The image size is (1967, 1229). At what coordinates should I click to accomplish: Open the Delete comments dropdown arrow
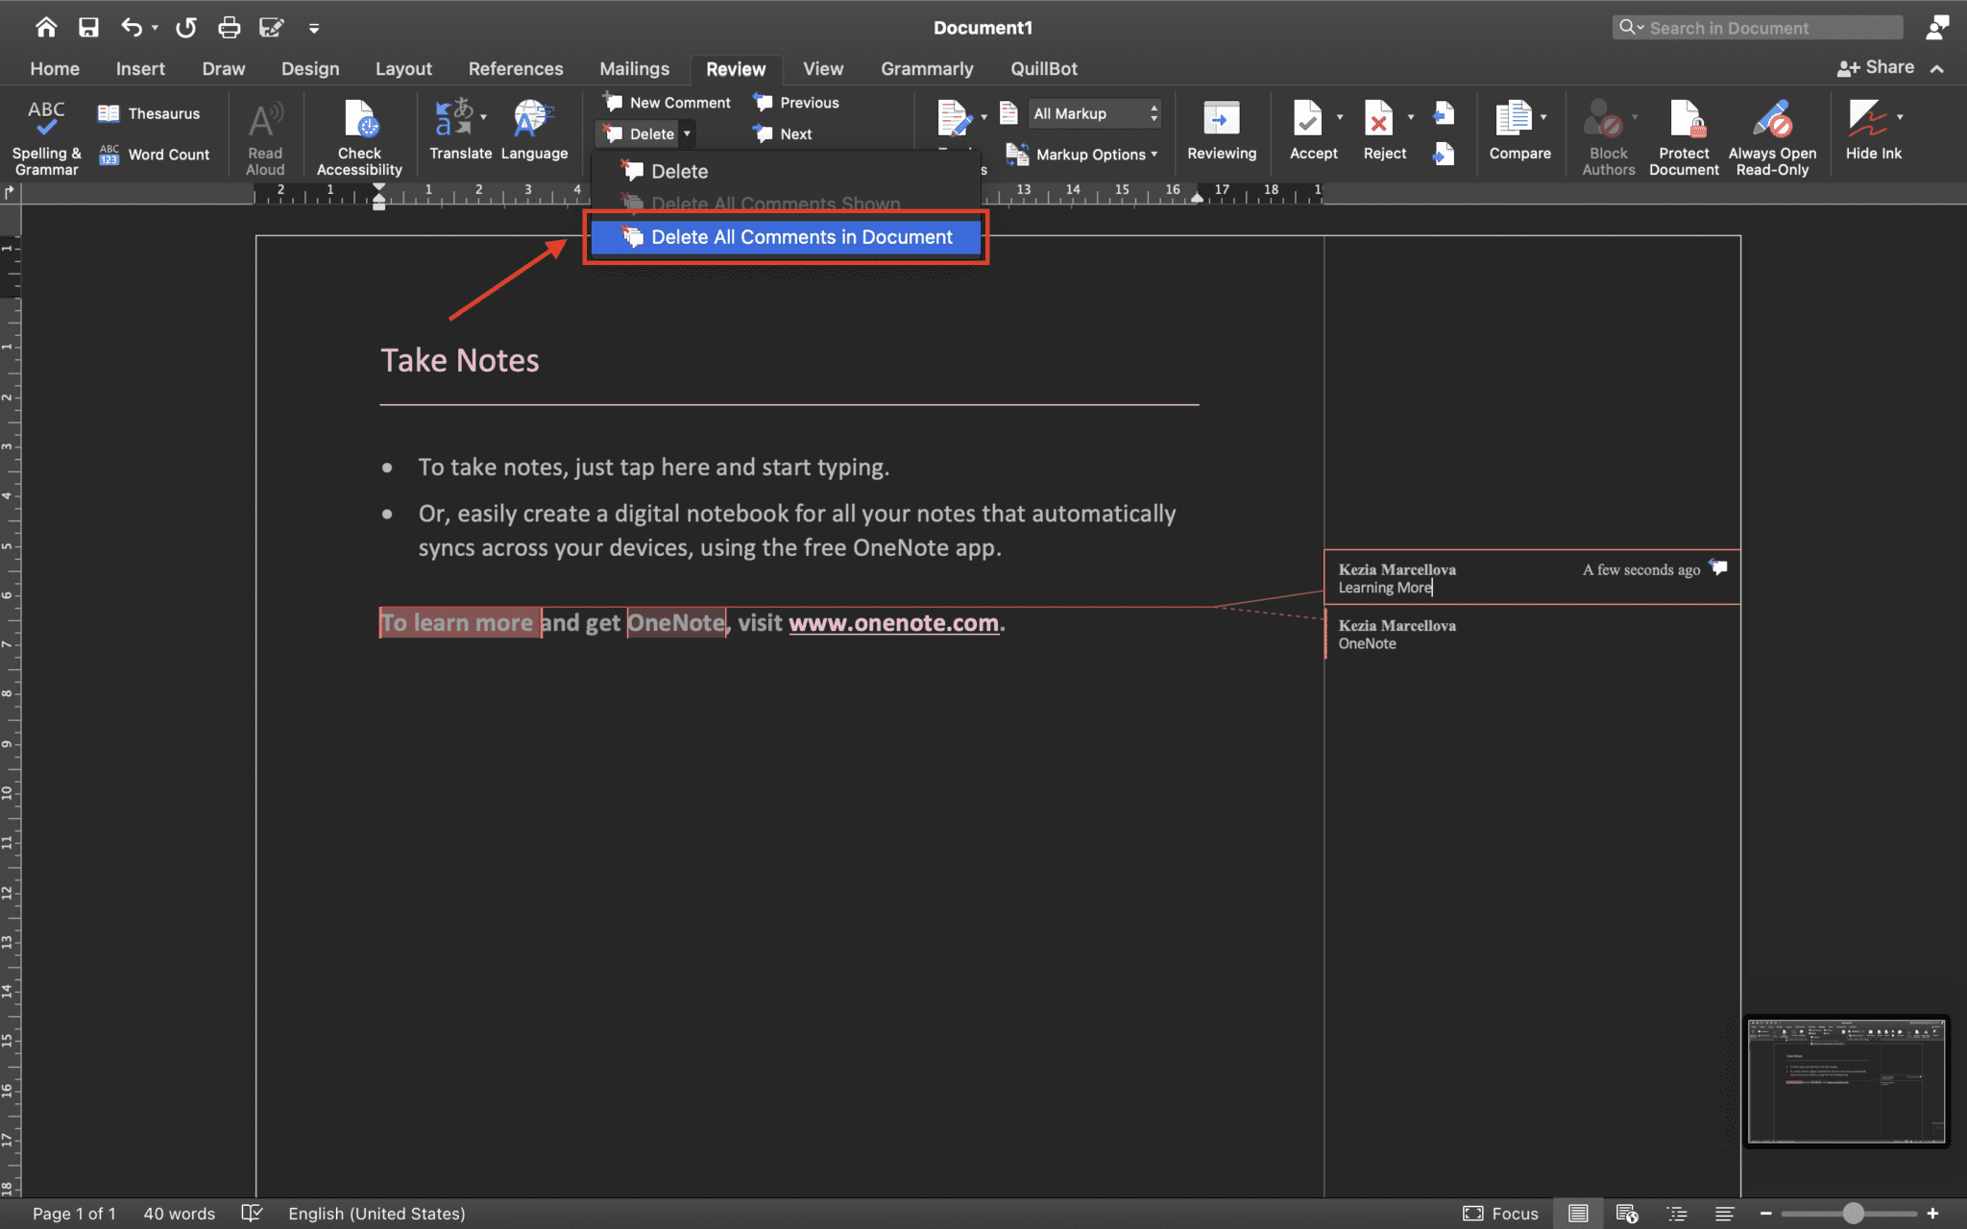(688, 133)
